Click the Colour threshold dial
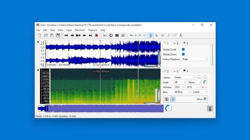Screen dimensions: 250x140 tap(199, 77)
